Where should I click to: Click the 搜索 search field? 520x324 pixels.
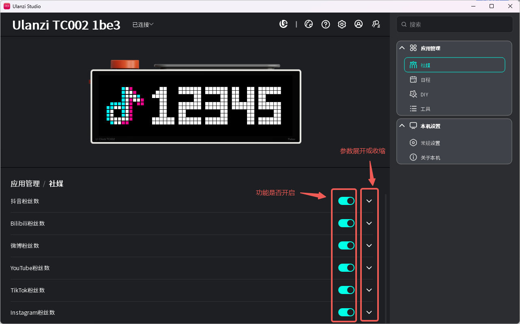(x=454, y=24)
